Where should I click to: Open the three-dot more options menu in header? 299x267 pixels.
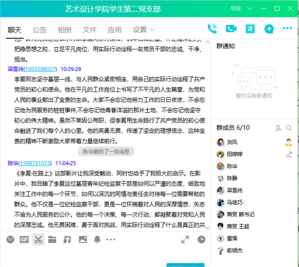287,29
